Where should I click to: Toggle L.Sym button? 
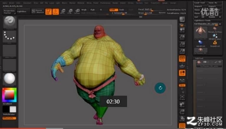(182, 80)
